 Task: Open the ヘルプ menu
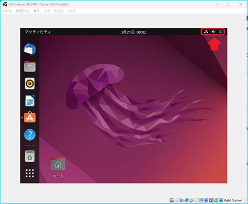72,11
